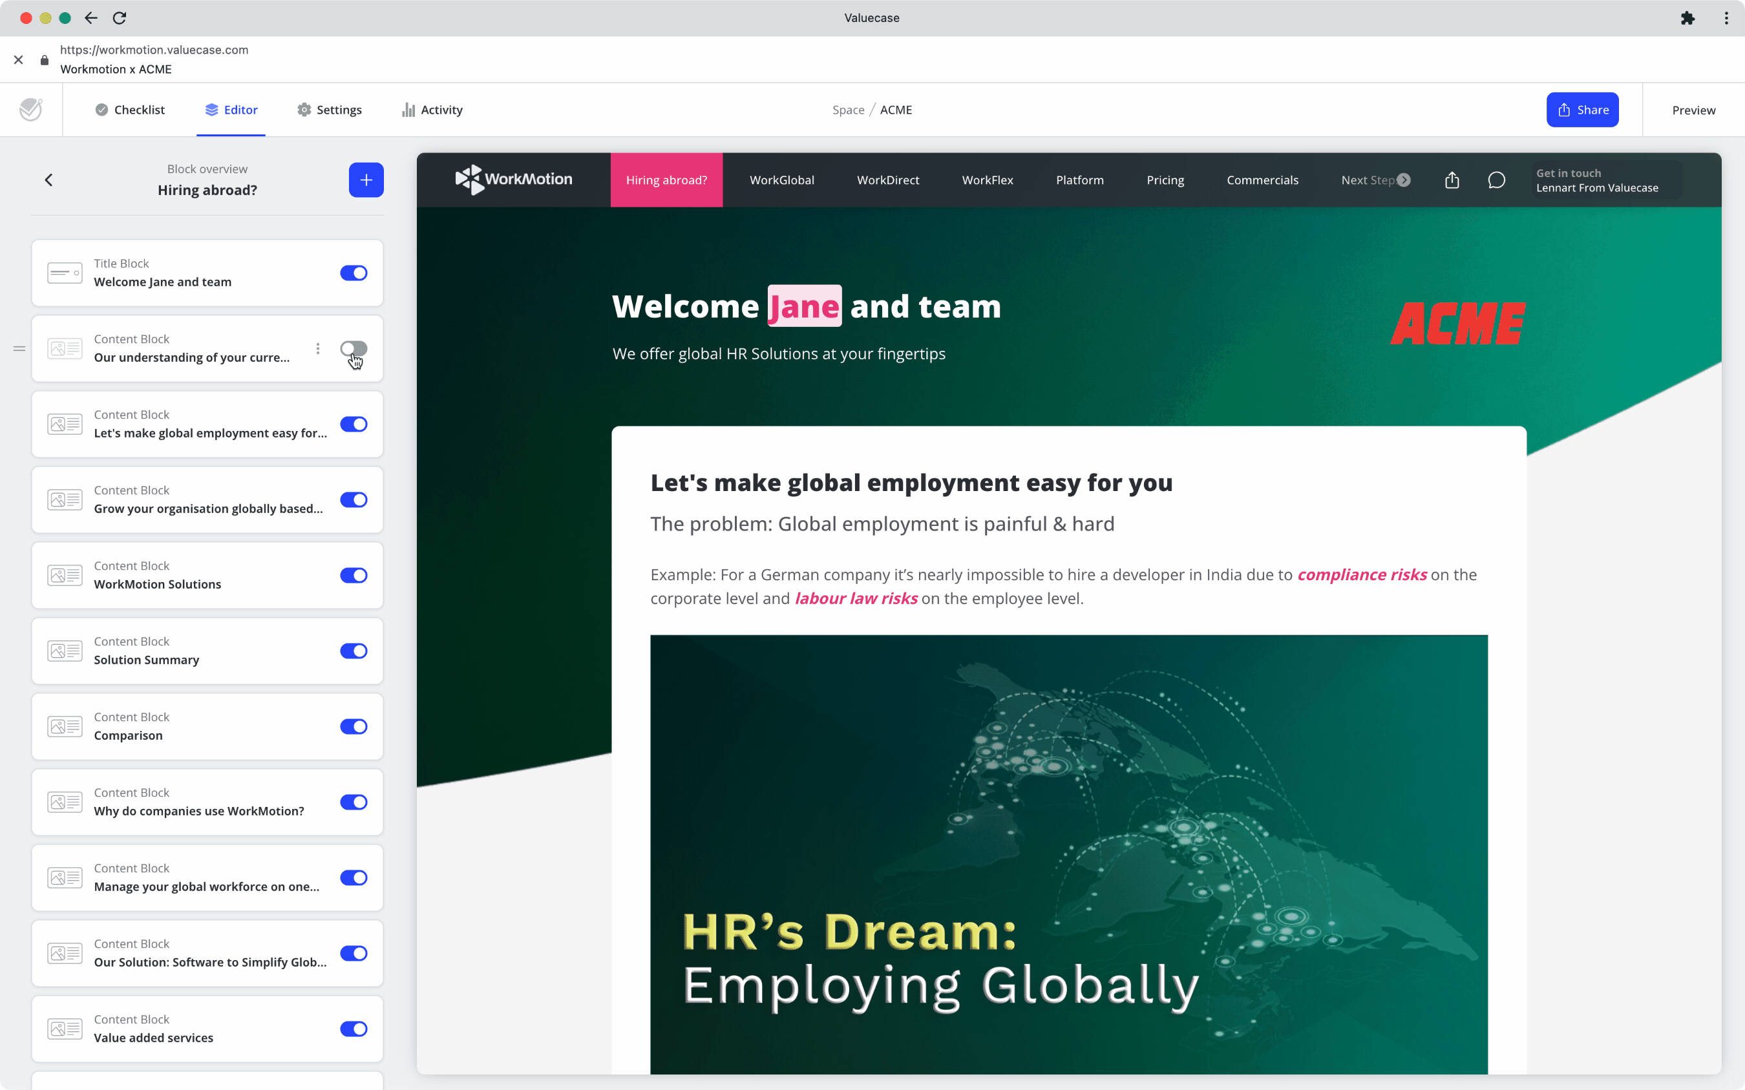
Task: Toggle the Solution Summary block visibility
Action: tap(354, 651)
